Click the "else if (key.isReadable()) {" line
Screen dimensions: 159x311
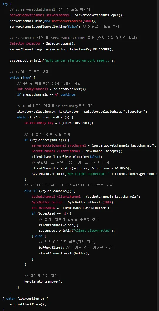click(50, 191)
